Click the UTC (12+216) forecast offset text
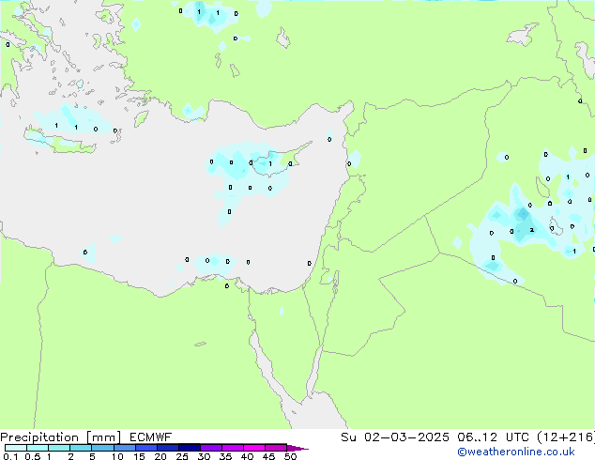The image size is (595, 460). tap(550, 437)
